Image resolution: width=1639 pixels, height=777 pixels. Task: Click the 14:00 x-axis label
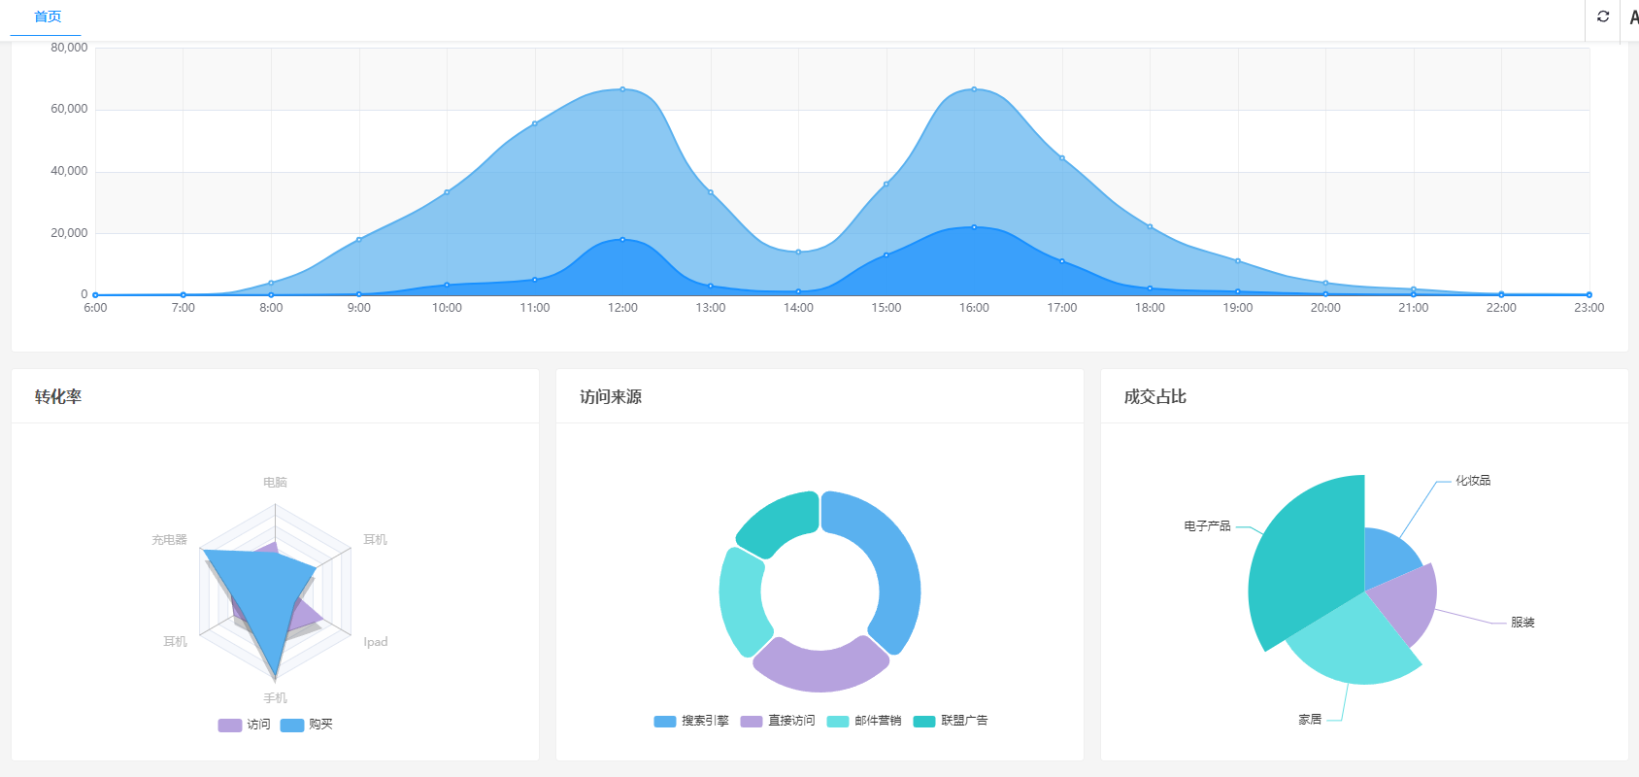click(798, 308)
